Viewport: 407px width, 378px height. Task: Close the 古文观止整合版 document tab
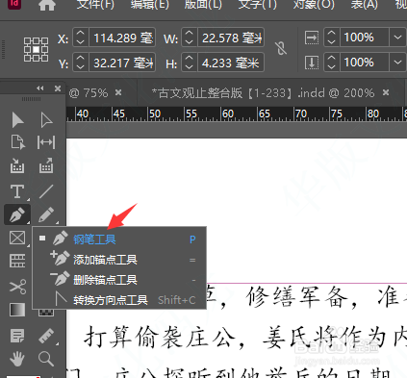pyautogui.click(x=386, y=92)
